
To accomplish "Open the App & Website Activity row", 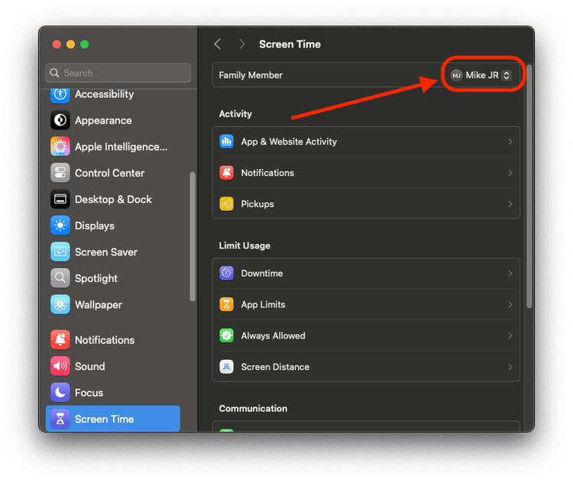I will pos(366,141).
